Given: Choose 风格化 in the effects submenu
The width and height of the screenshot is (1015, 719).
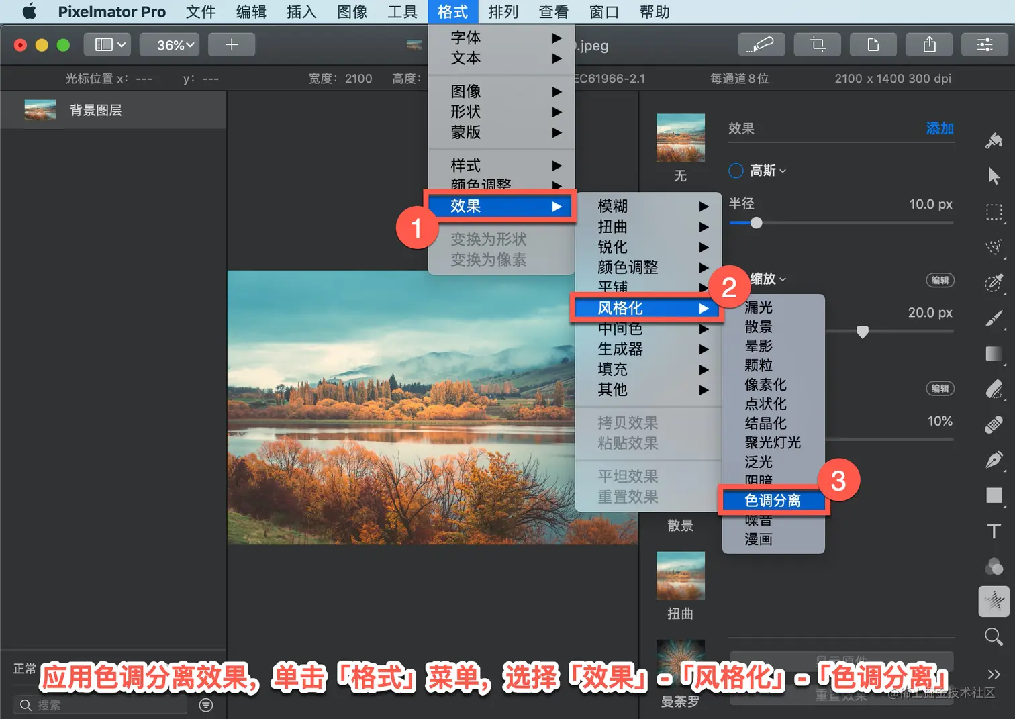Looking at the screenshot, I should point(648,308).
